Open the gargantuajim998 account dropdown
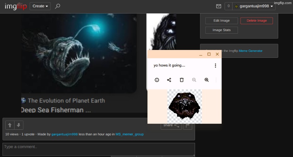 point(254,6)
